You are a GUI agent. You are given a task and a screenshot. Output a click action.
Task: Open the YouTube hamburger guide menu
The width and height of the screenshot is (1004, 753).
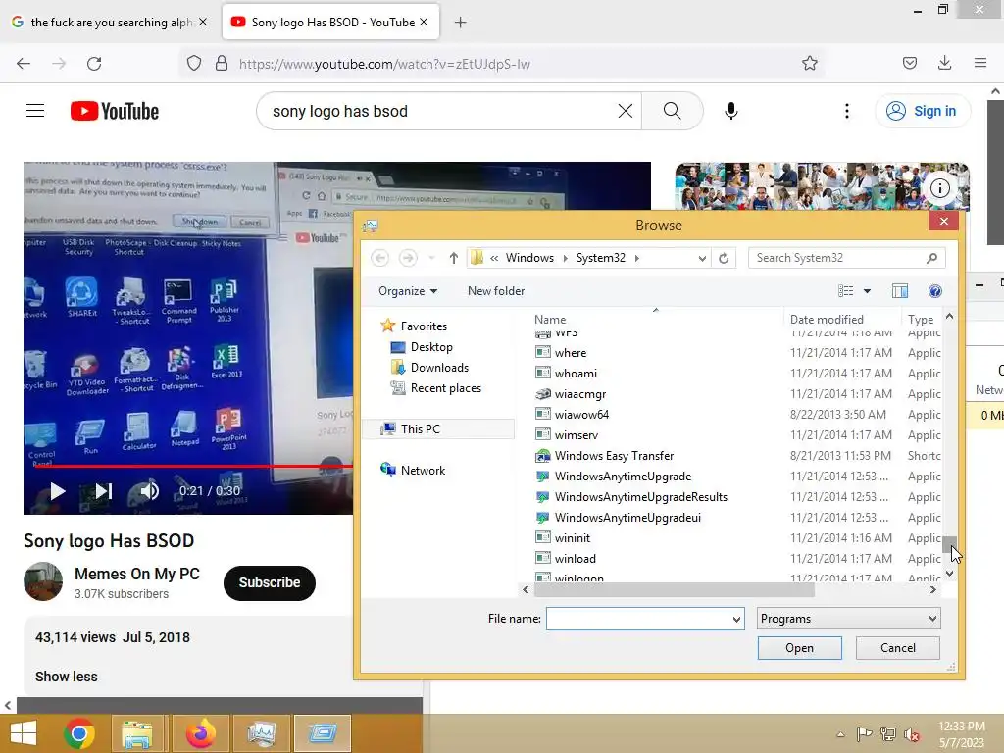coord(35,111)
